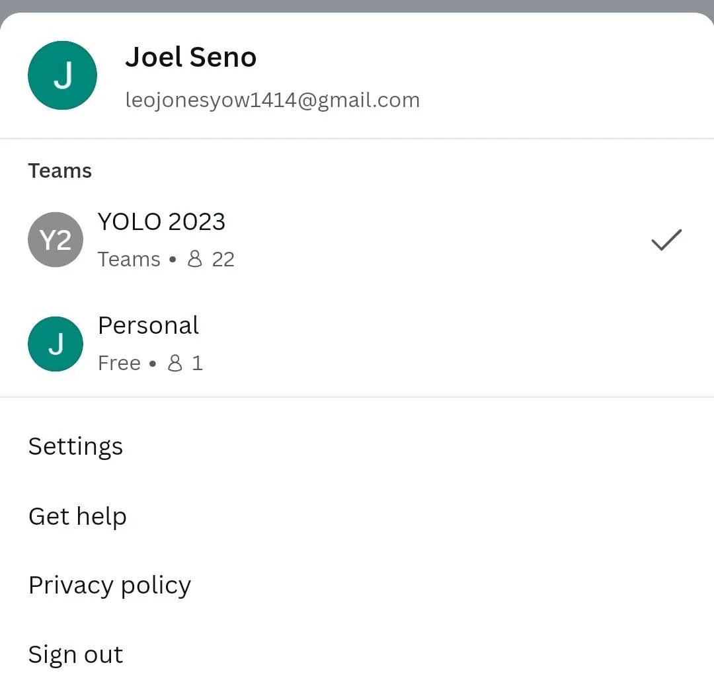Click the member count icon under YOLO 2023

coord(195,258)
